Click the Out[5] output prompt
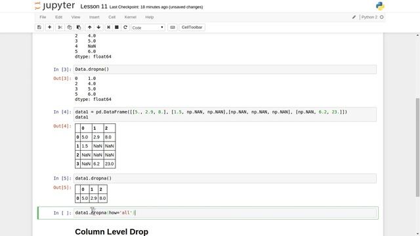420x236 pixels. 62,187
